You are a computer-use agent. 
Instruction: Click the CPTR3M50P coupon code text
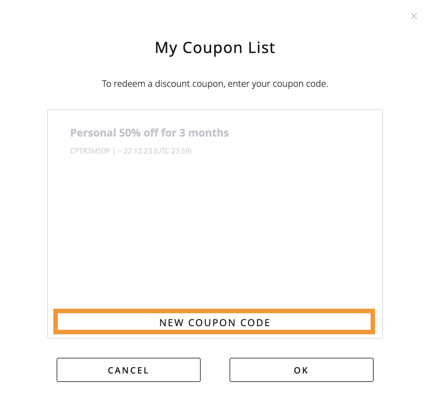click(x=90, y=151)
